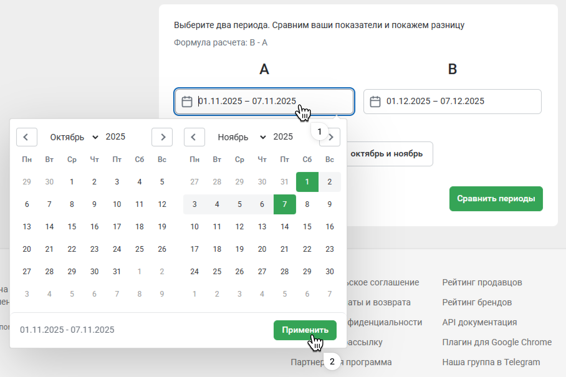Open the Ноябрь month dropdown

pos(242,137)
